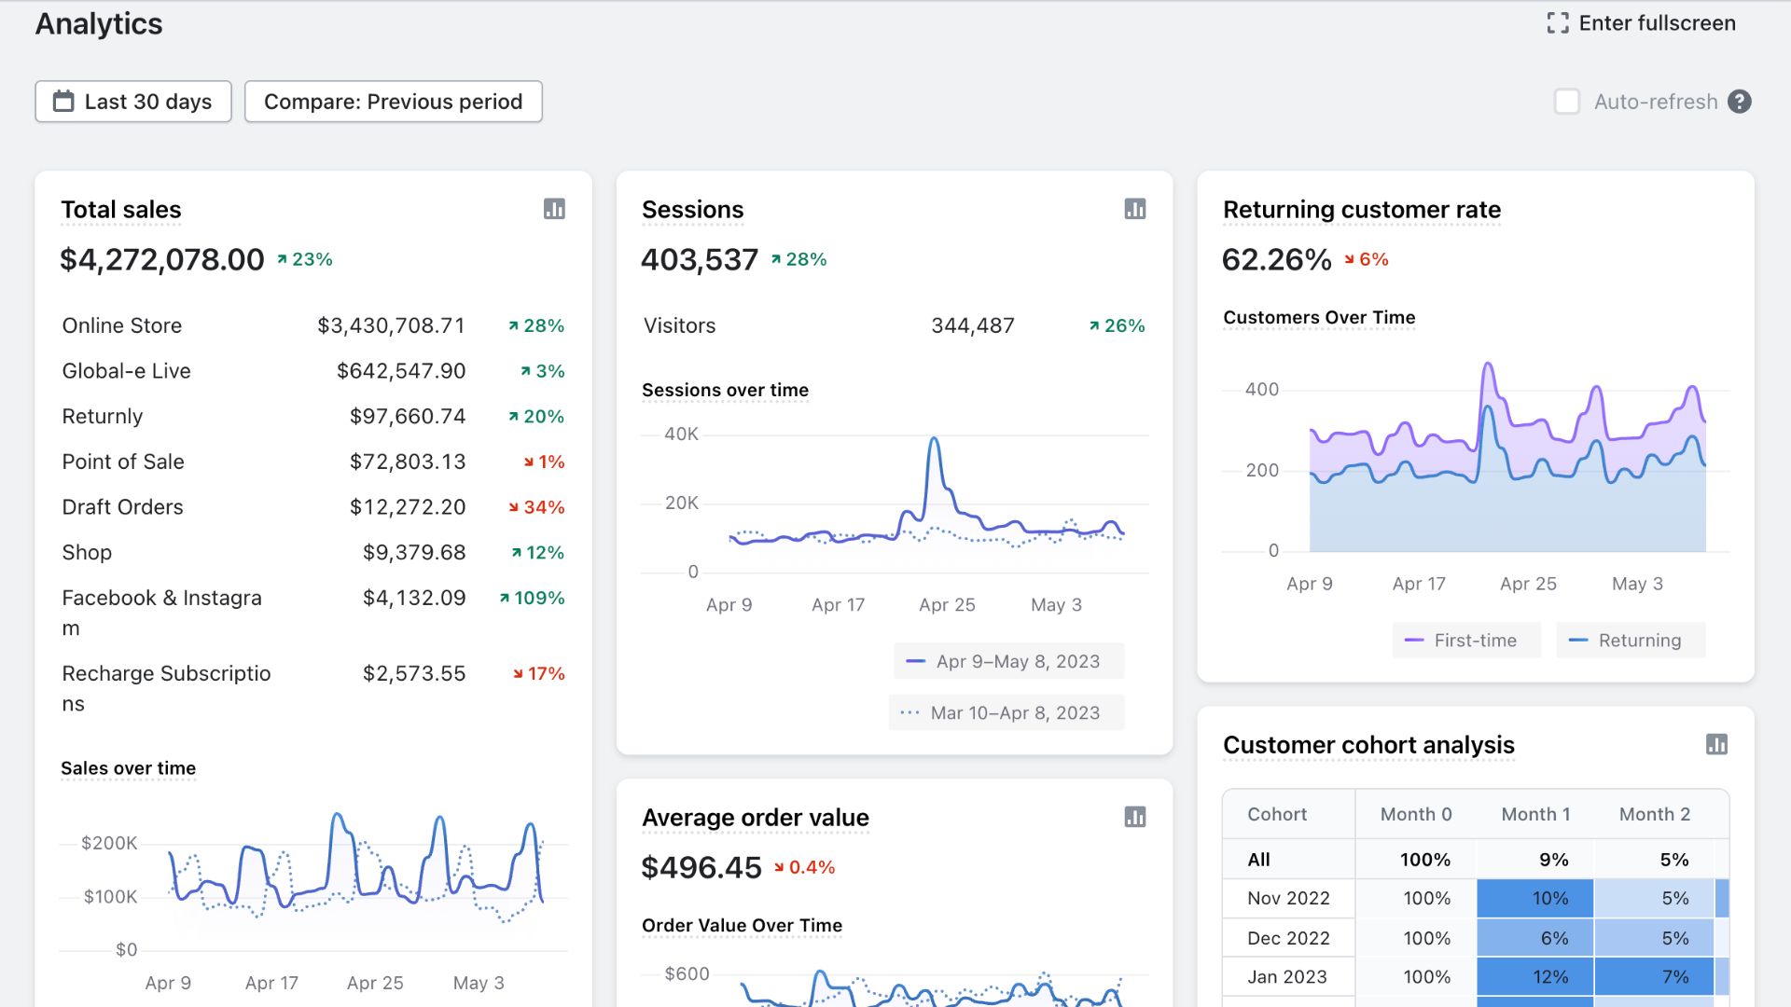This screenshot has width=1791, height=1007.
Task: Open the Last 30 days date picker
Action: 133,102
